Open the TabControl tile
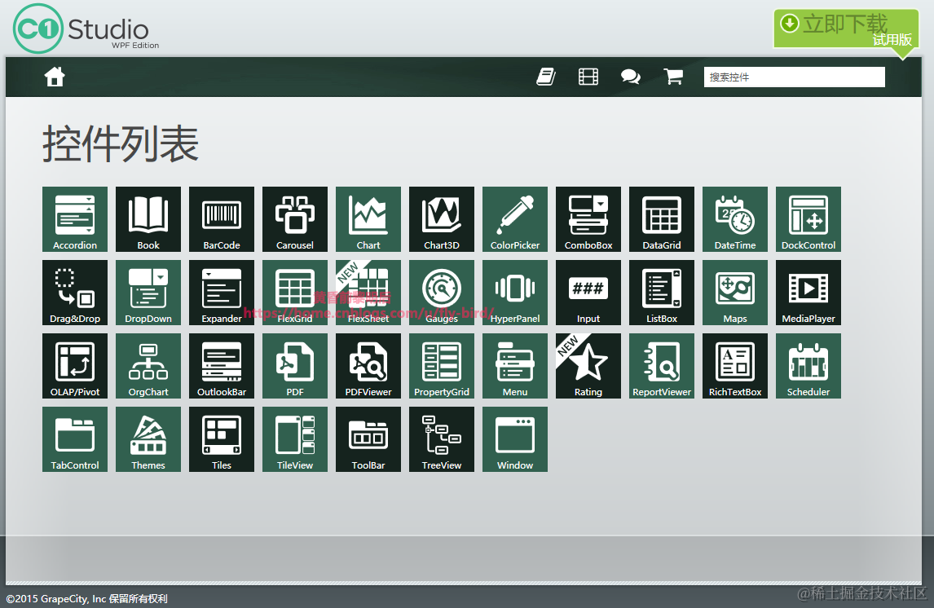 75,439
